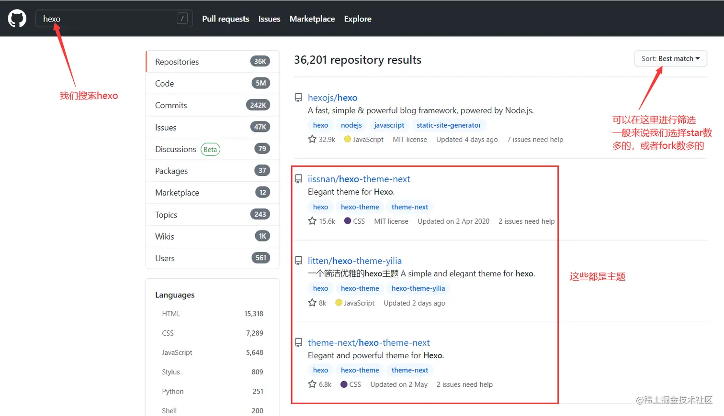This screenshot has width=724, height=416.
Task: Click hexo tag under theme-next/hexo-theme-next
Action: click(x=320, y=370)
